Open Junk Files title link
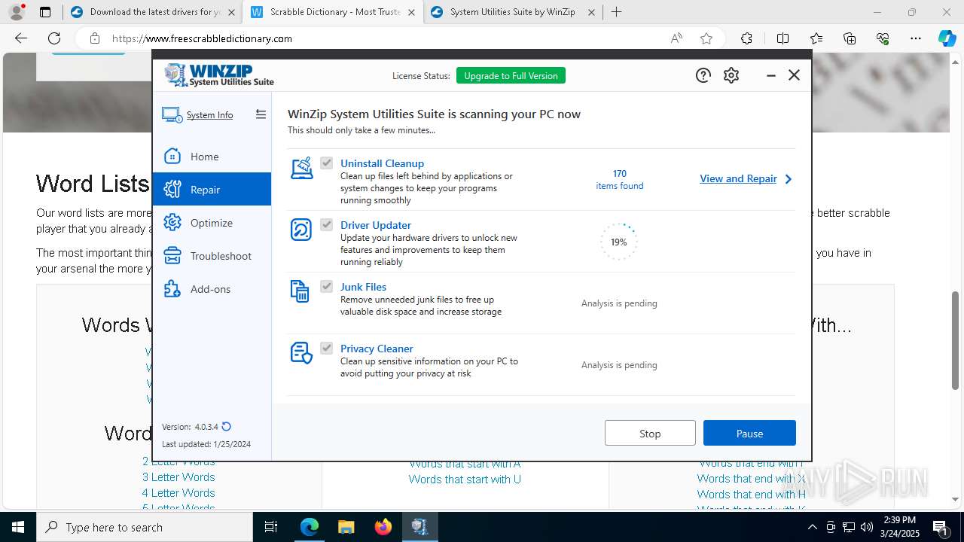The width and height of the screenshot is (964, 542). [363, 287]
